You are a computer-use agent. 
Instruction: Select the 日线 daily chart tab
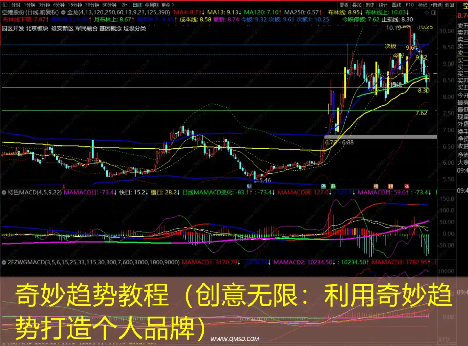[137, 5]
